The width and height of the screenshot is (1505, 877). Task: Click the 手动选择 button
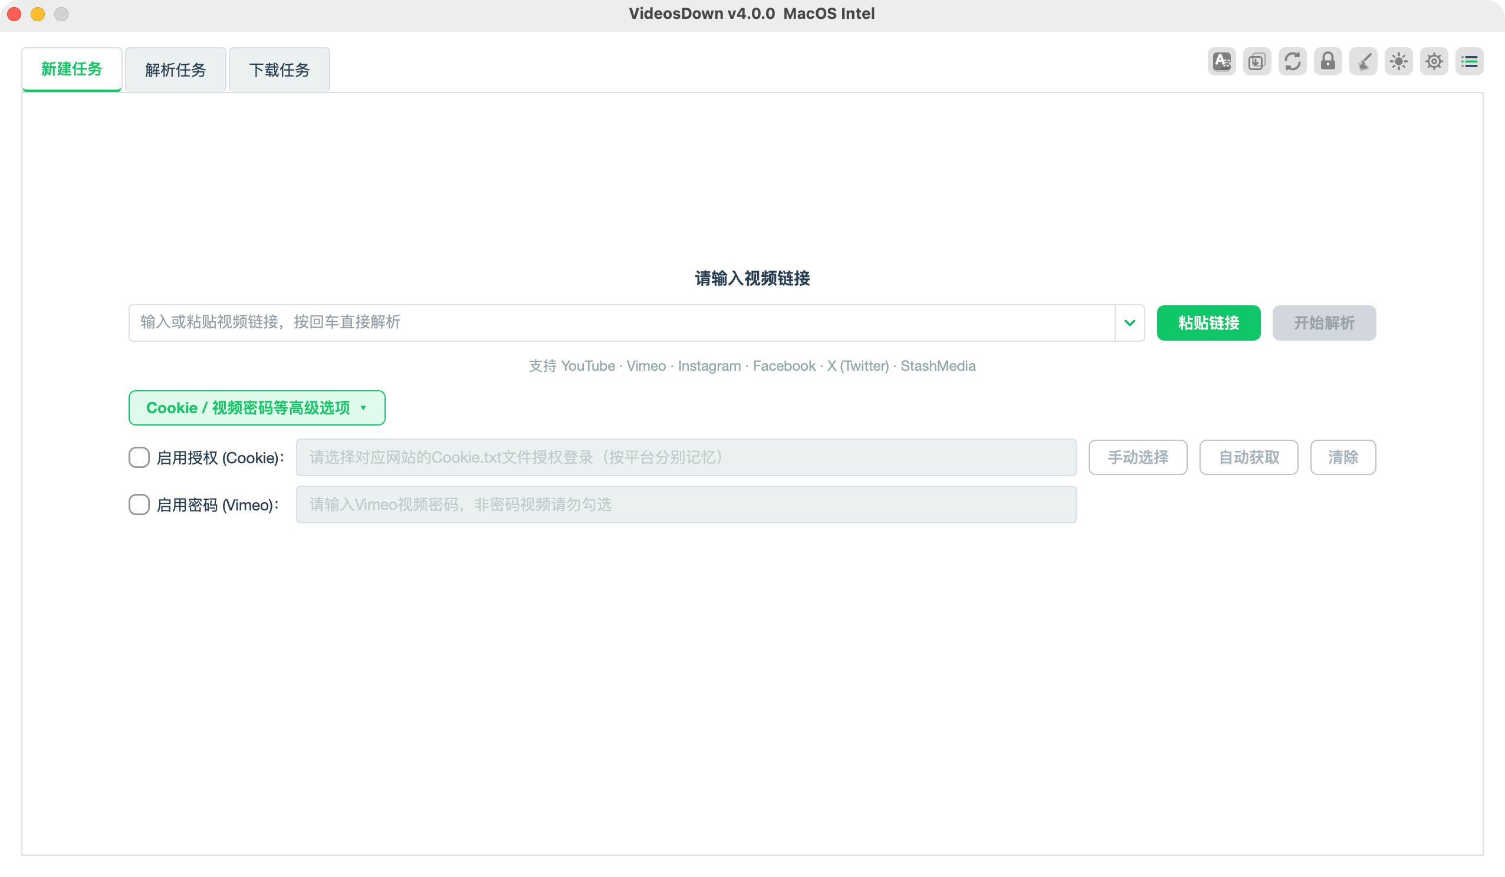[x=1138, y=457]
